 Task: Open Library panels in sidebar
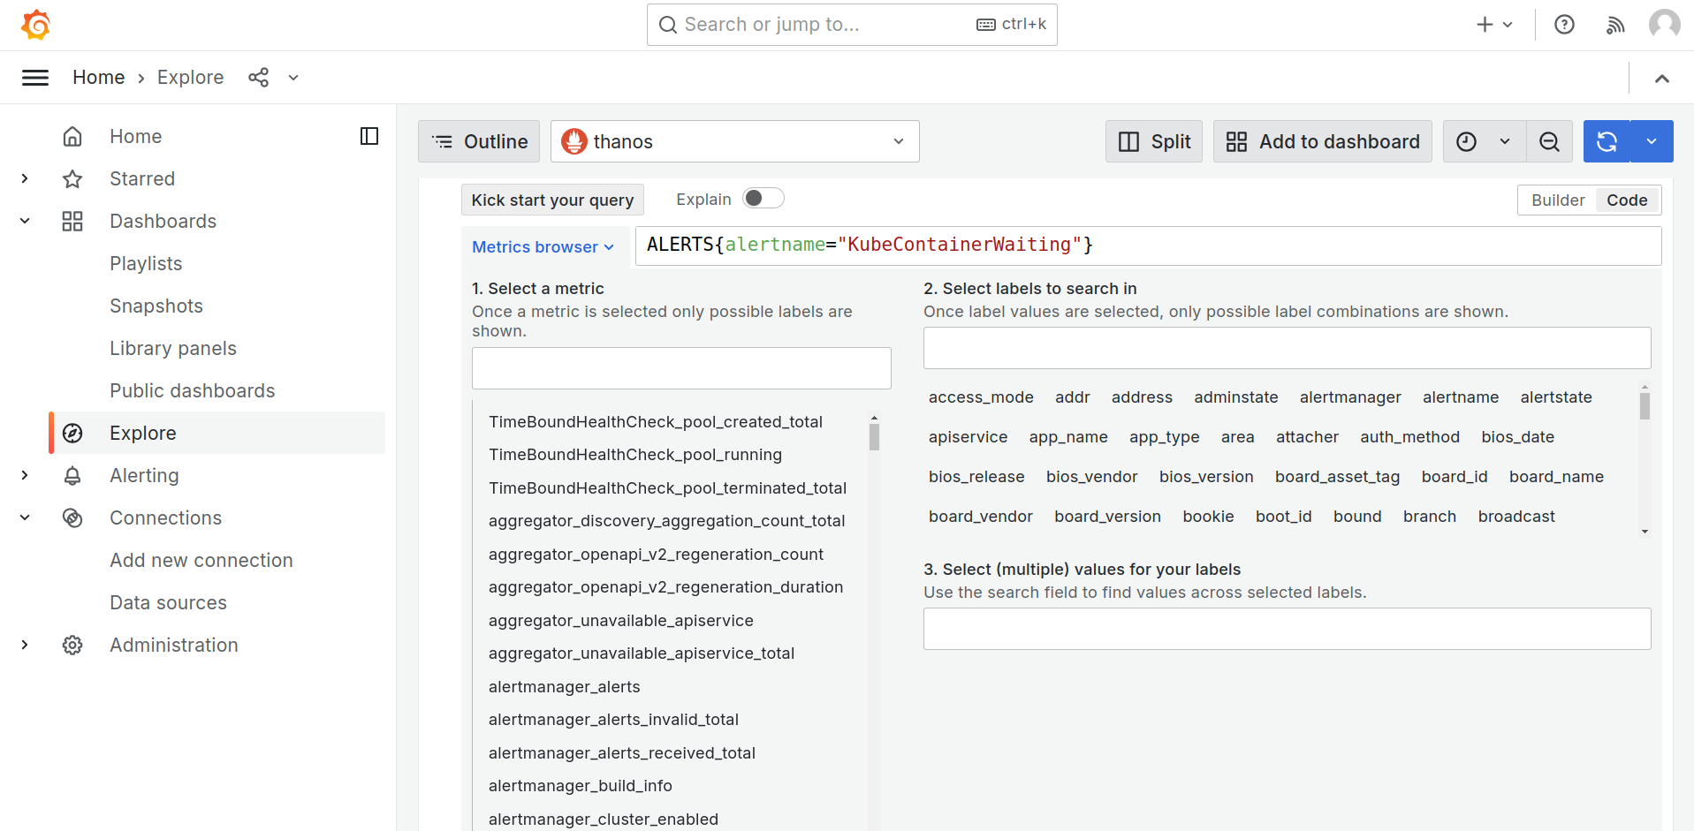tap(173, 348)
